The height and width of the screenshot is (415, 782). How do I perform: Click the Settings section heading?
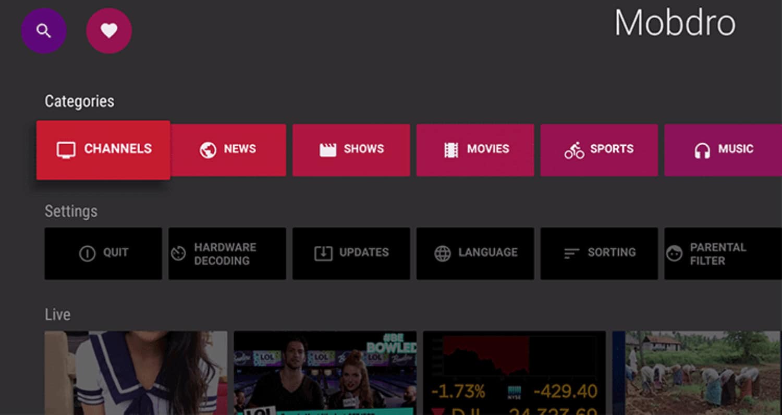click(71, 211)
